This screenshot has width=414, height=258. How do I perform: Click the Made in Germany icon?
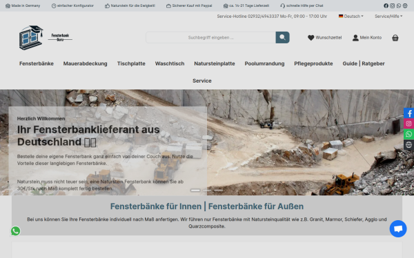tap(8, 6)
